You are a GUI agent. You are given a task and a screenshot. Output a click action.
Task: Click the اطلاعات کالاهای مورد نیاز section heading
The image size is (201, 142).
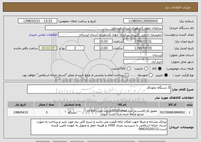(x=174, y=98)
